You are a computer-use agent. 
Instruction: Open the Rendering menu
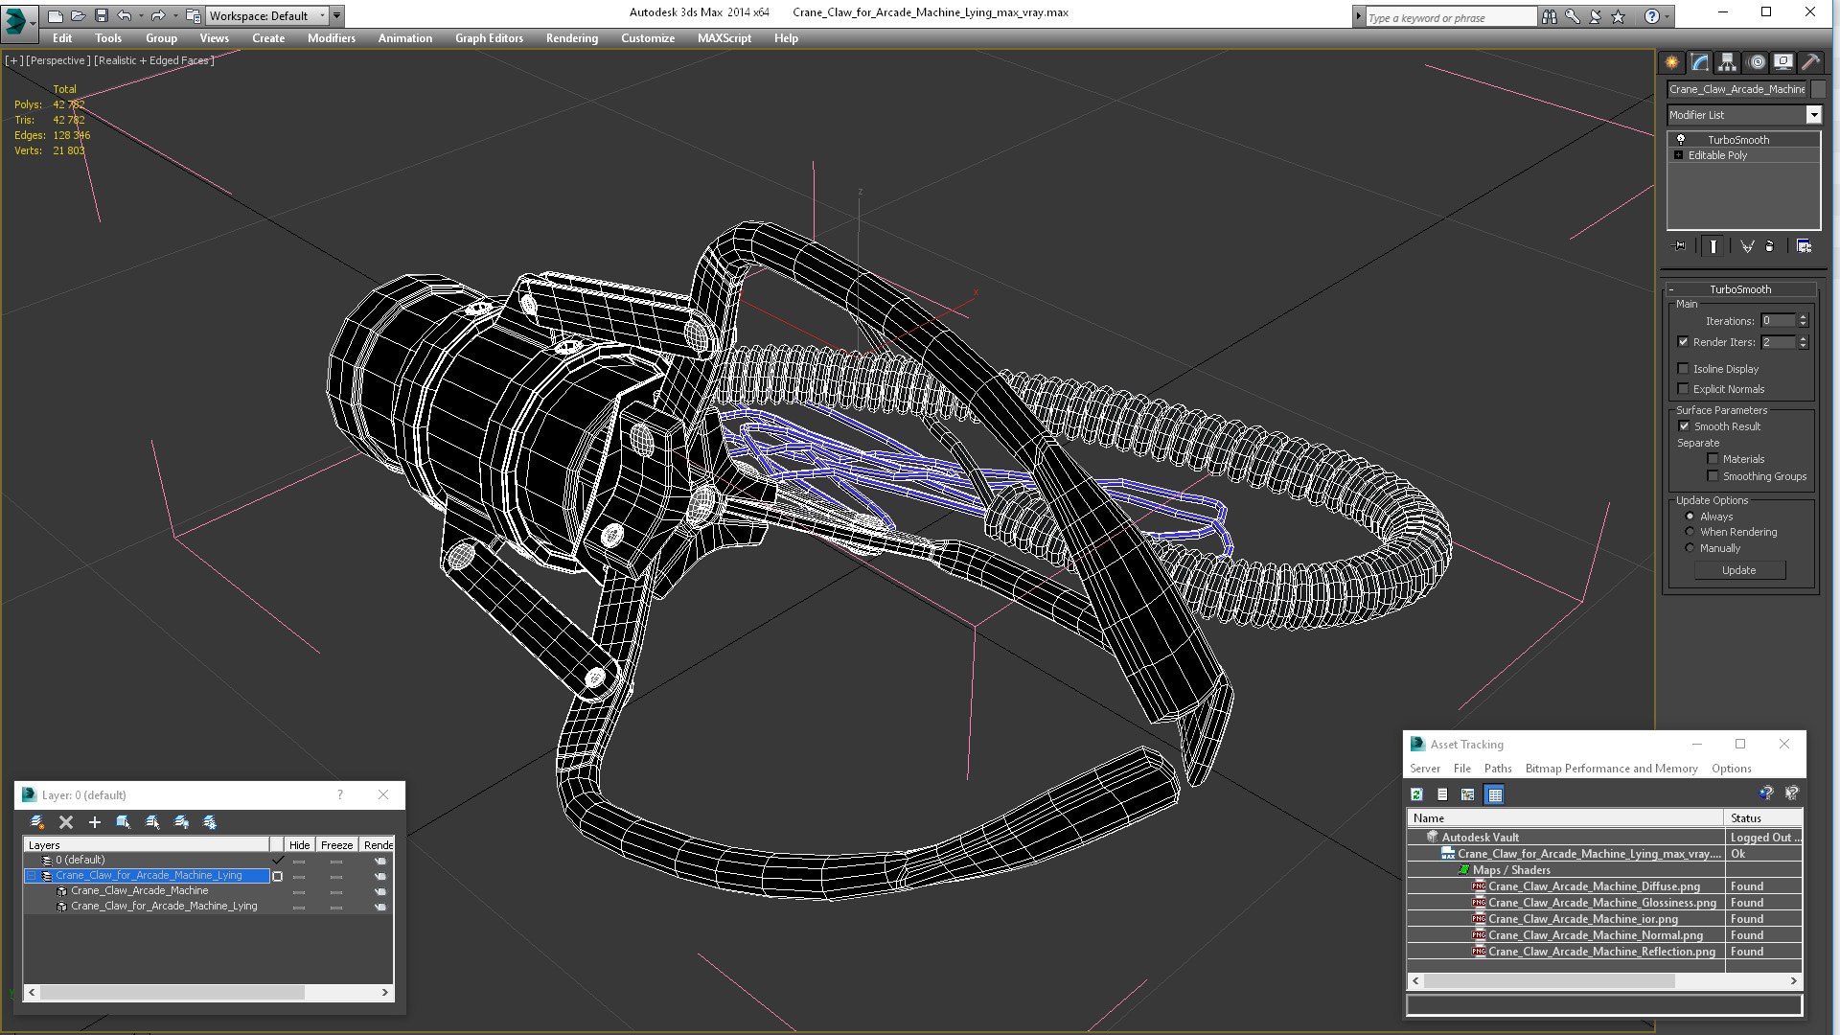coord(571,38)
